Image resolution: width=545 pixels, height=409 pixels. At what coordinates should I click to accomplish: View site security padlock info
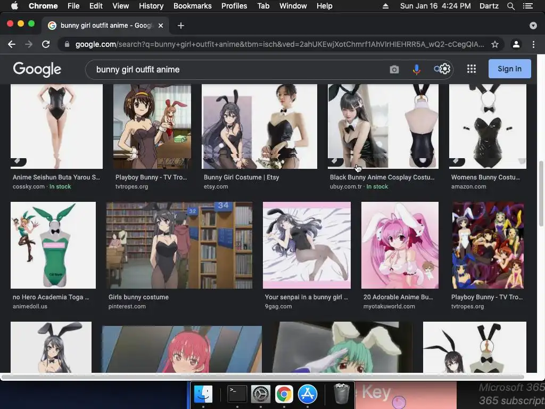[67, 44]
